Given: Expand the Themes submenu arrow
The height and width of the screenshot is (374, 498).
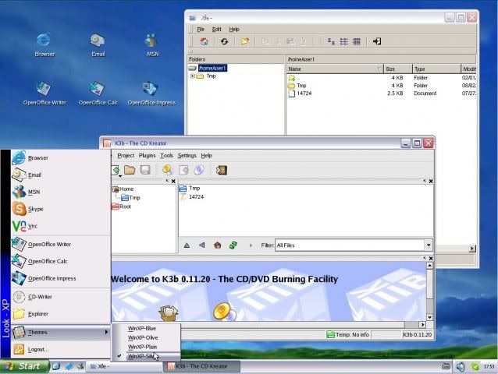Looking at the screenshot, I should [106, 332].
